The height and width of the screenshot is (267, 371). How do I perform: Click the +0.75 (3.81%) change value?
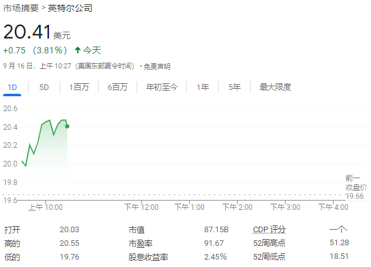pyautogui.click(x=35, y=50)
